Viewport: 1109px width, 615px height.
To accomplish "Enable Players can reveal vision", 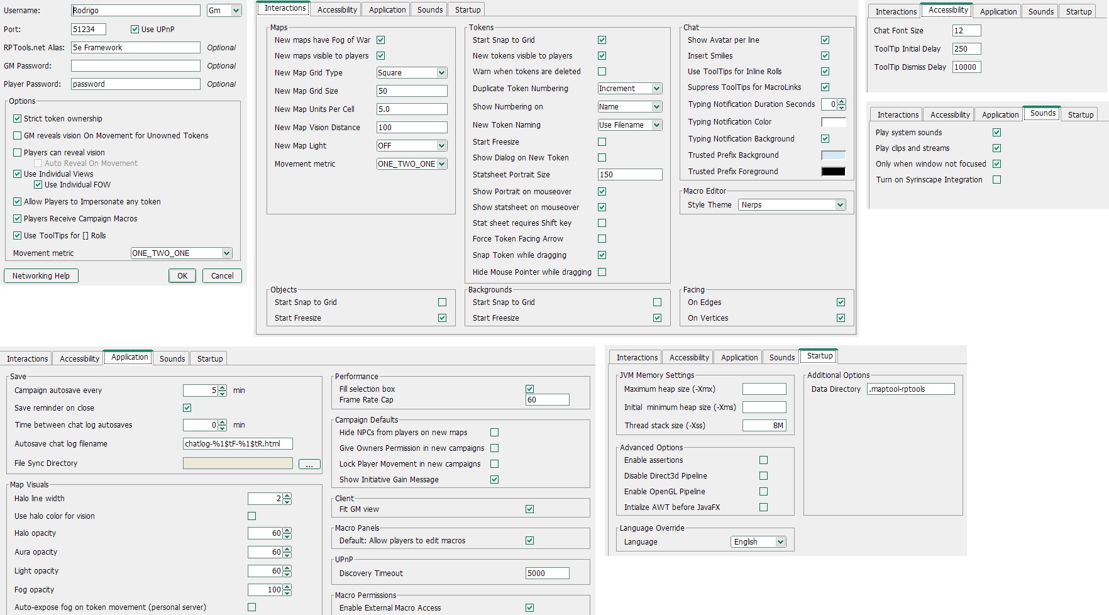I will [18, 153].
